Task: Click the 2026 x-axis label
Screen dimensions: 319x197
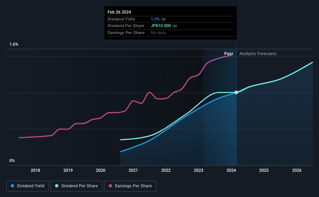Action: [x=297, y=170]
